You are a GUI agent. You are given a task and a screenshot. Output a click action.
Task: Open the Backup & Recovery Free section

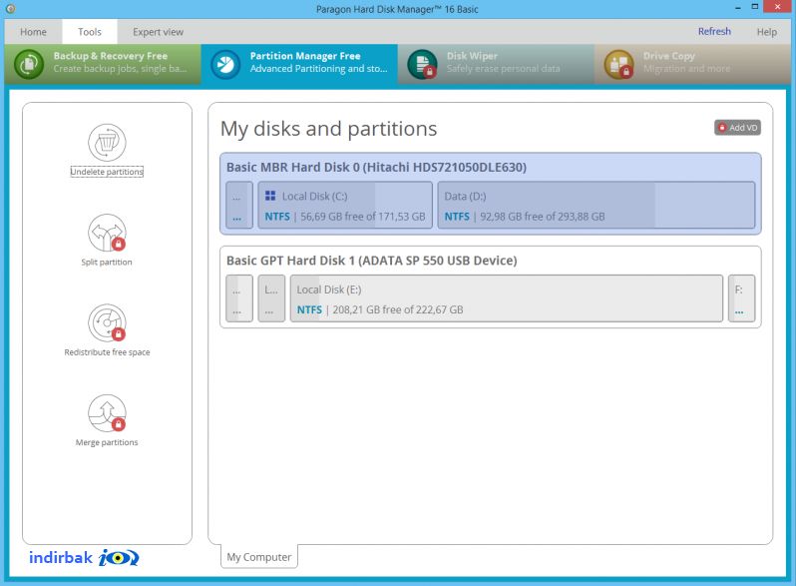coord(103,64)
